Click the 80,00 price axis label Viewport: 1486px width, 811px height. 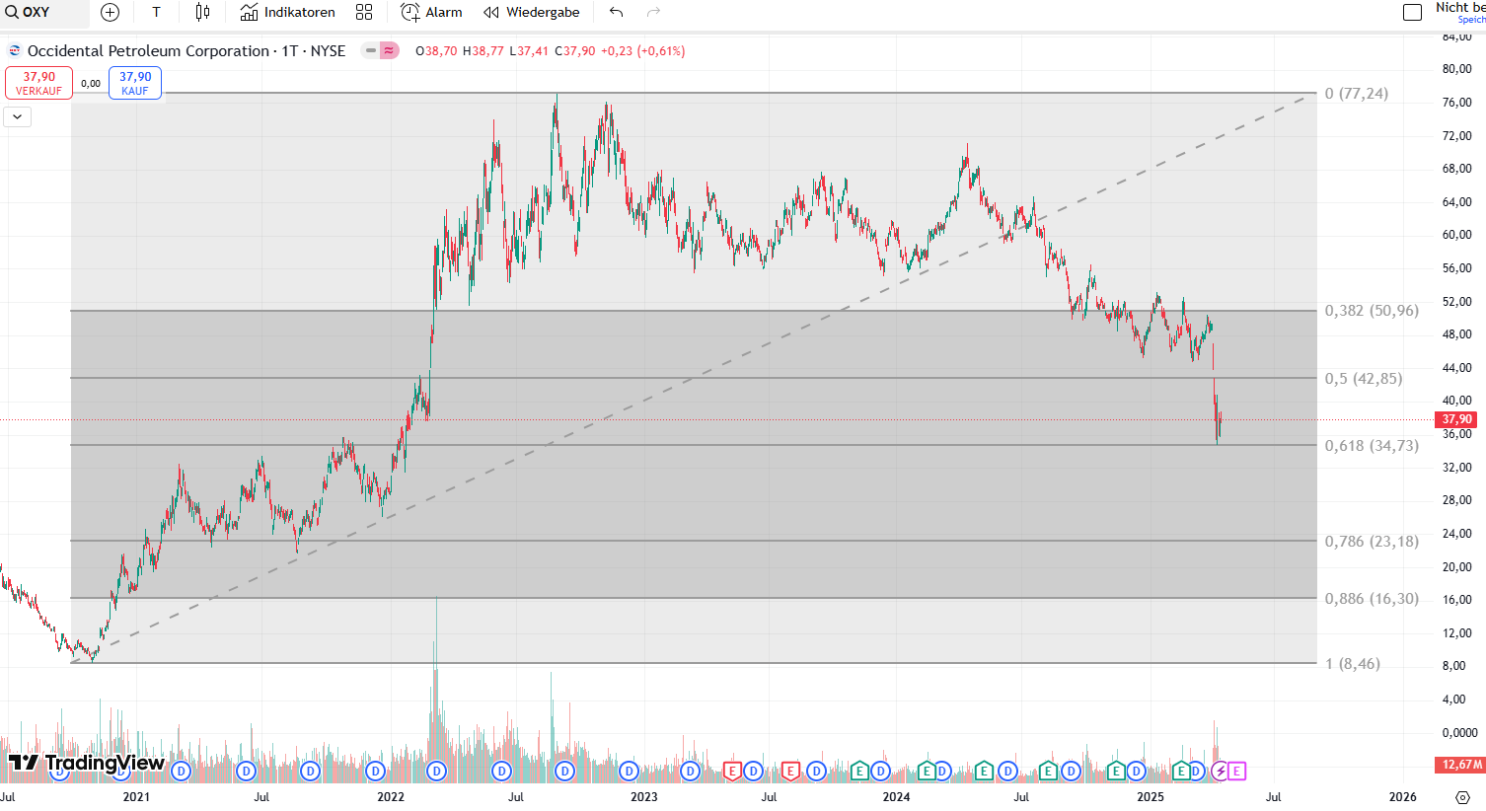(1456, 69)
